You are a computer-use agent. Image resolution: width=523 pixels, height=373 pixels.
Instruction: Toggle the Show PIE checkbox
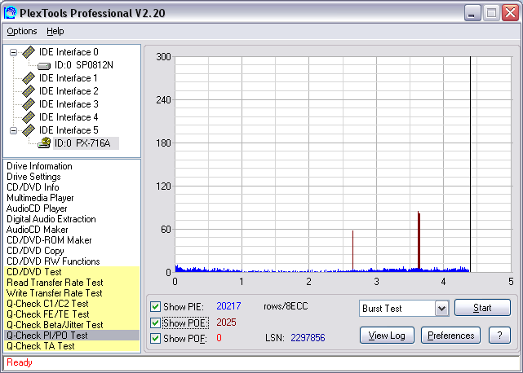coord(155,306)
